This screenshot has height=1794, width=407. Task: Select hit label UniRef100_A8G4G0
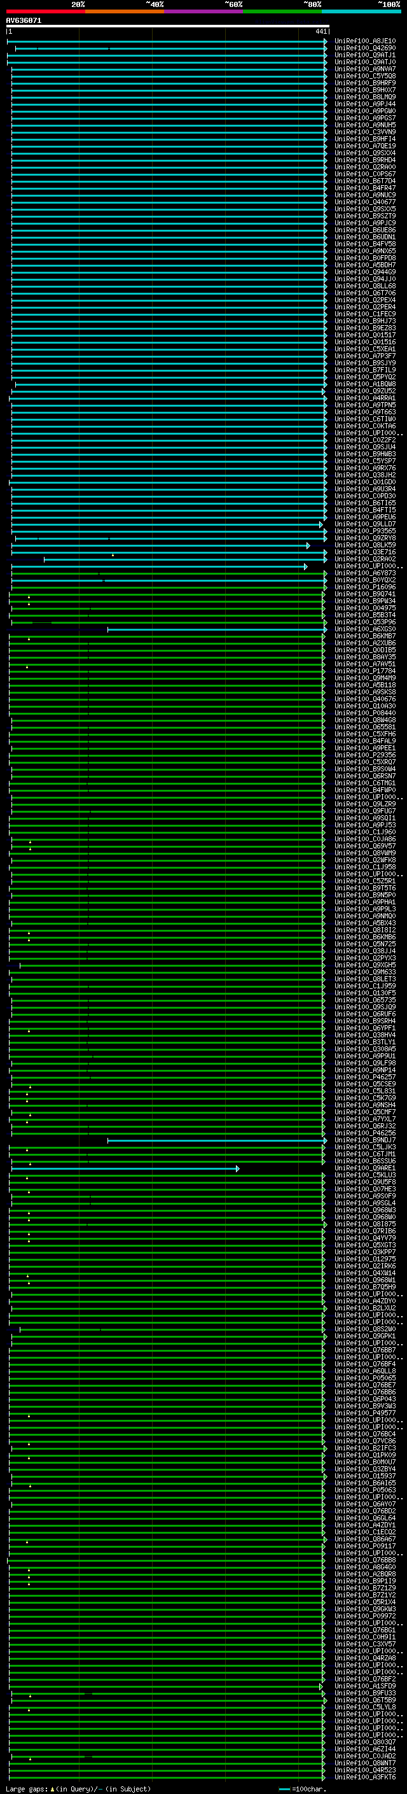[365, 1567]
